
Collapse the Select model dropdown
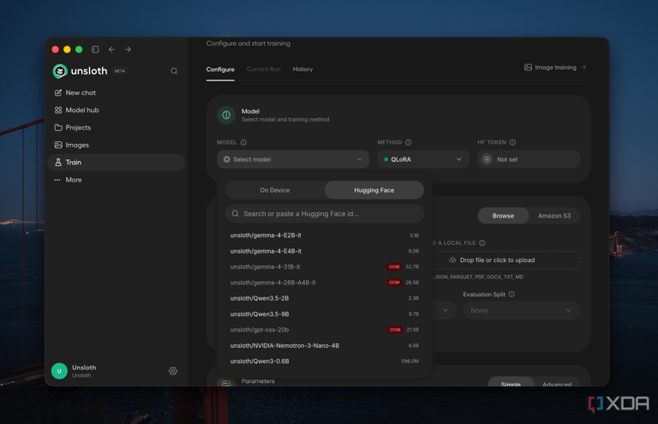[293, 159]
